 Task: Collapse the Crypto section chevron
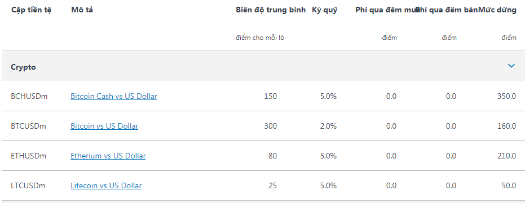tap(511, 66)
